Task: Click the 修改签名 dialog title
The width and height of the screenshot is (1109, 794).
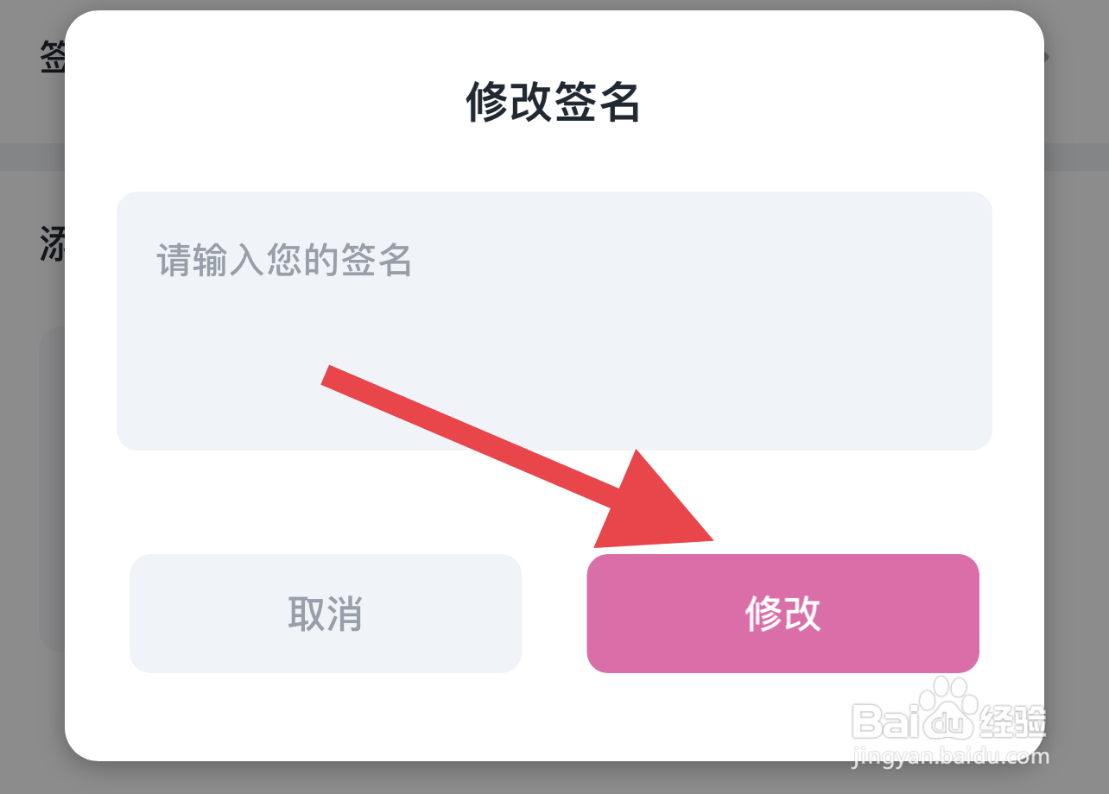Action: (x=553, y=104)
